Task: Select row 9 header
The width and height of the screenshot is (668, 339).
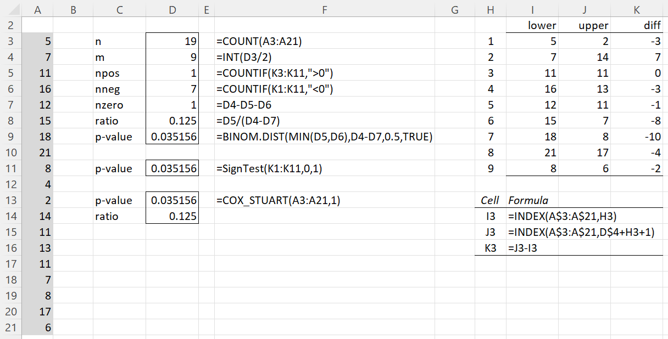Action: (10, 137)
